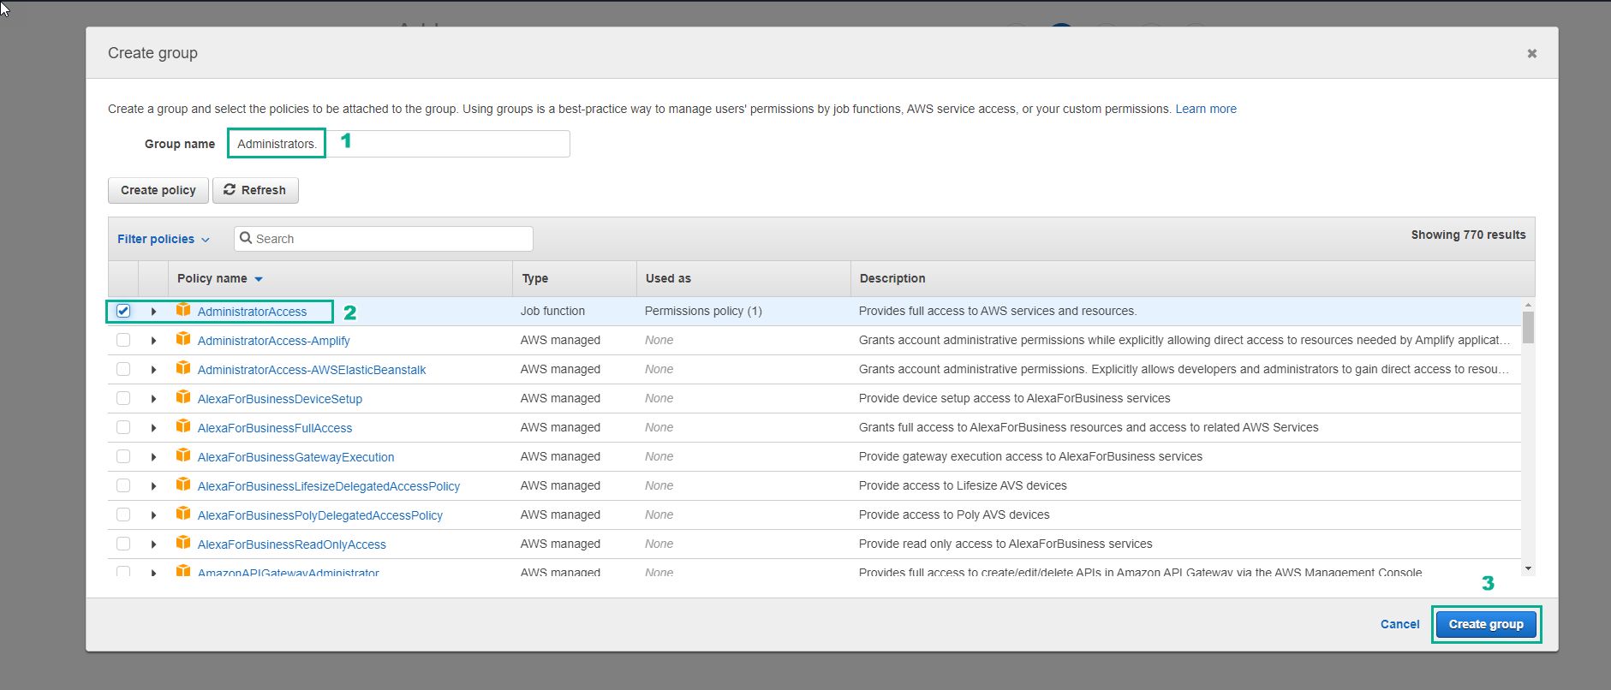Click 'Showing 770 results' text
The height and width of the screenshot is (690, 1611).
(x=1468, y=235)
